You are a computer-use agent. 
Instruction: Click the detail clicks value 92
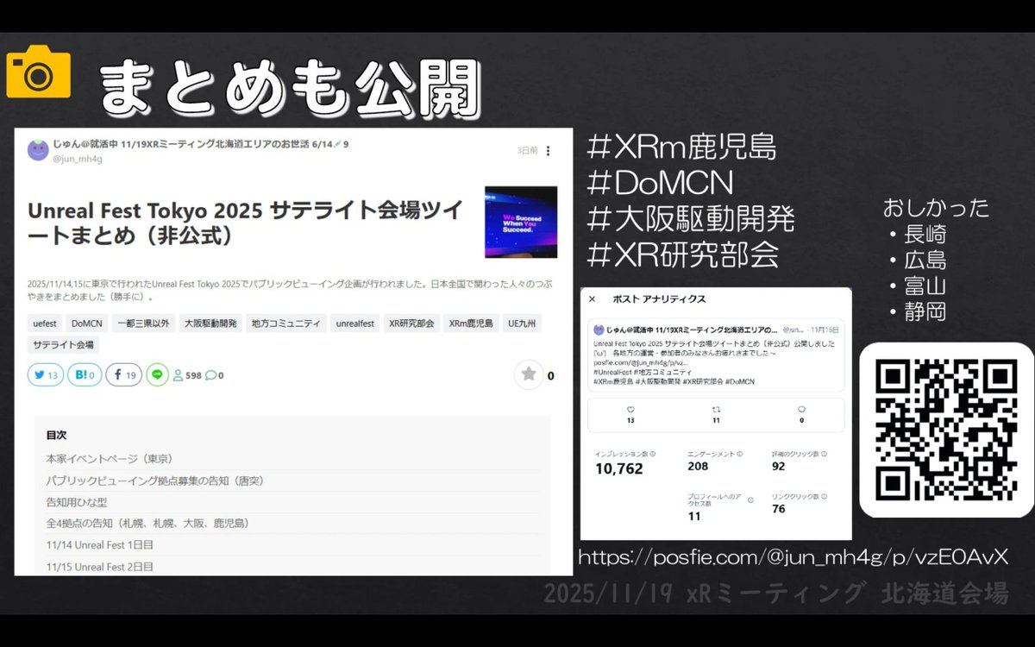[779, 467]
